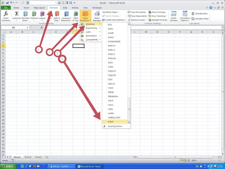Click the Insert Function fx ribbon icon
This screenshot has width=225, height=169.
pos(6,16)
